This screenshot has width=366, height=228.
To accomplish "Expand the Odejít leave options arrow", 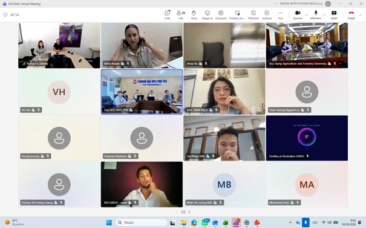I will pyautogui.click(x=360, y=15).
